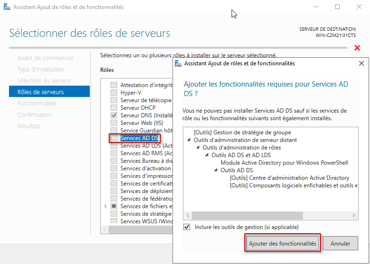Click the roles list scroll left arrow
The image size is (370, 264).
pos(105,230)
